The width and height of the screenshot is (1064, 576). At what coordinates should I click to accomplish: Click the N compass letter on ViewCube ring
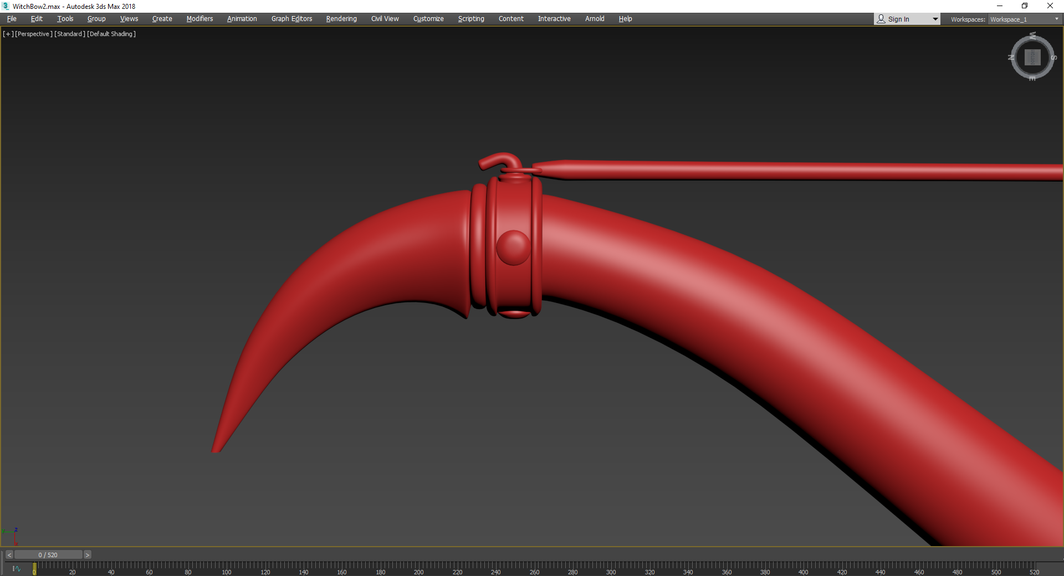point(1011,57)
